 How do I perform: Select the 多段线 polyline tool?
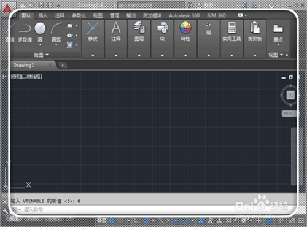pyautogui.click(x=25, y=33)
